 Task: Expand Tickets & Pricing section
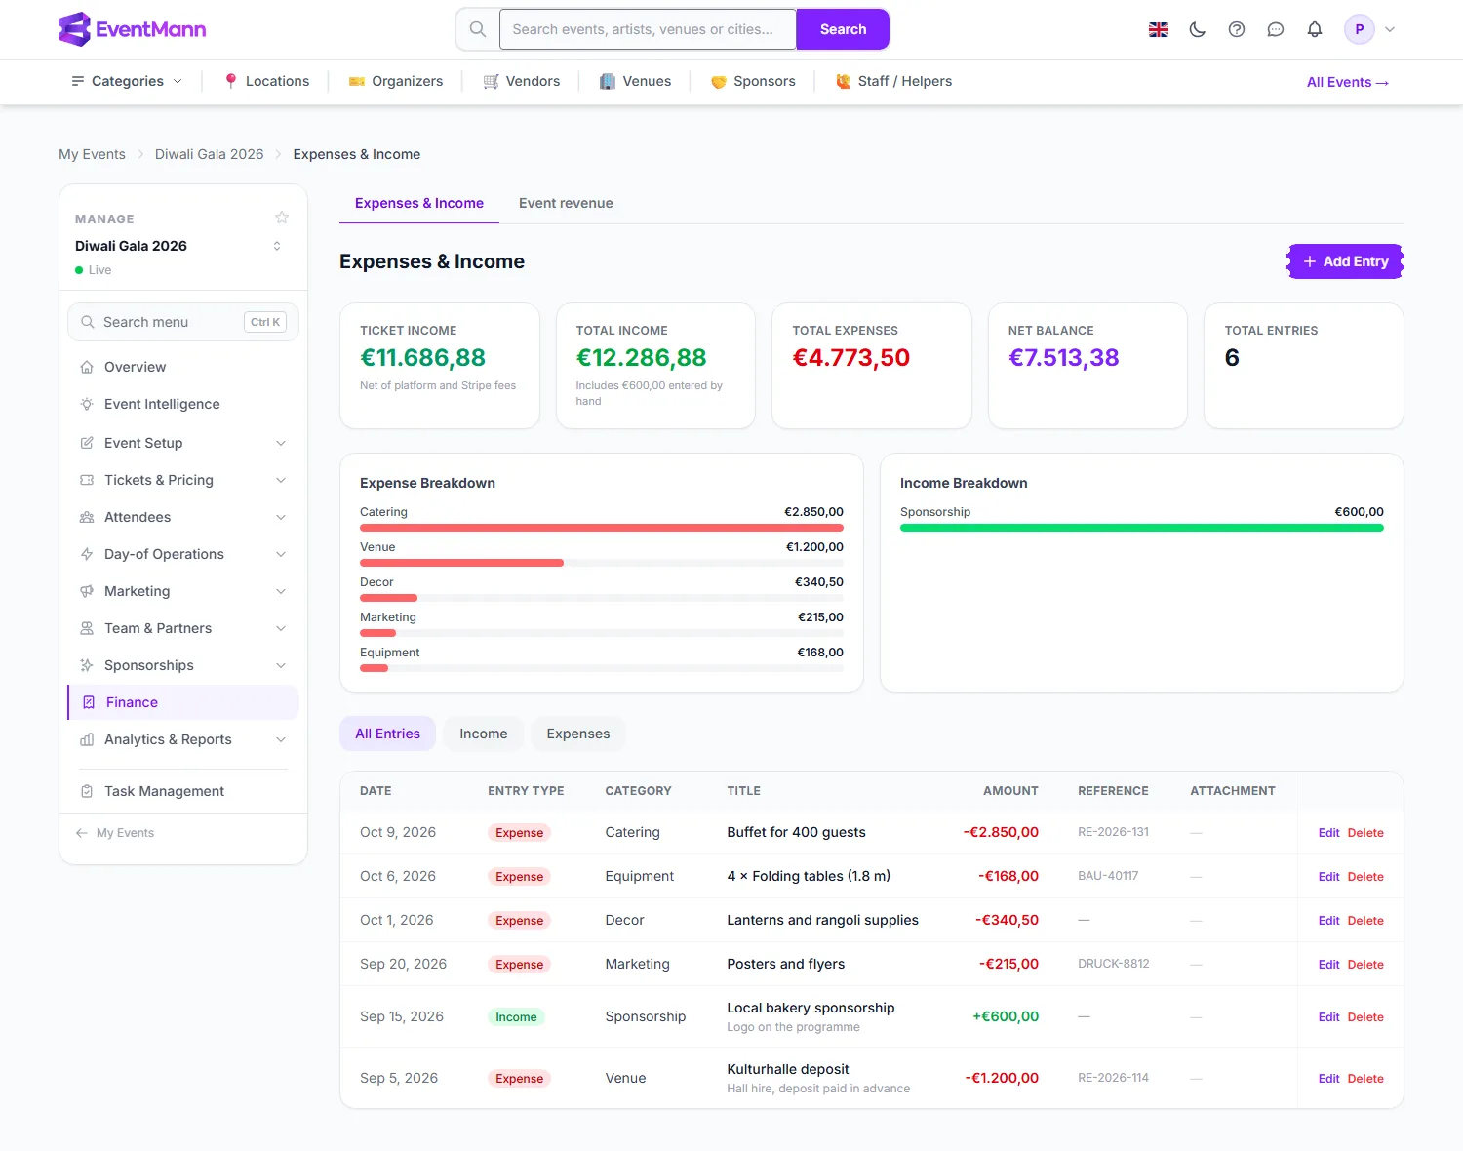pyautogui.click(x=183, y=480)
